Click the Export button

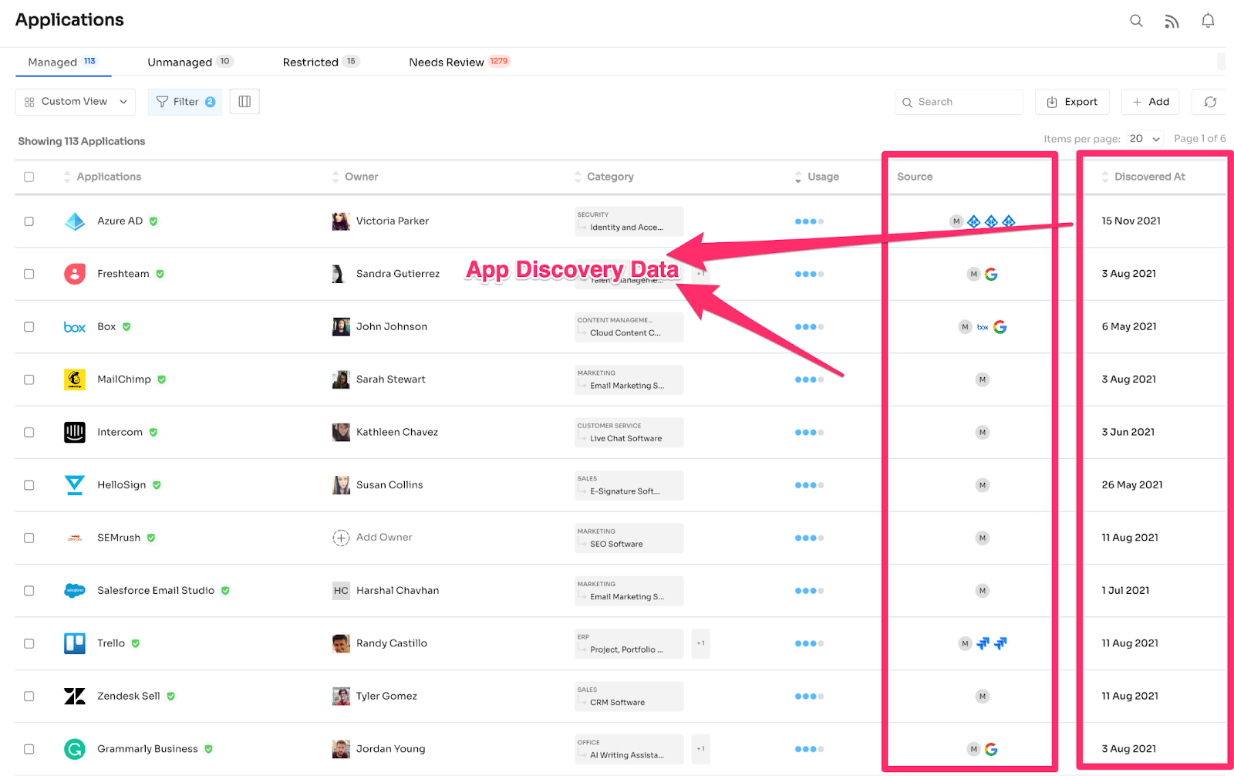(x=1072, y=102)
